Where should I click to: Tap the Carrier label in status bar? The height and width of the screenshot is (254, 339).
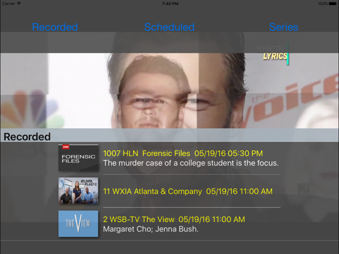9,4
